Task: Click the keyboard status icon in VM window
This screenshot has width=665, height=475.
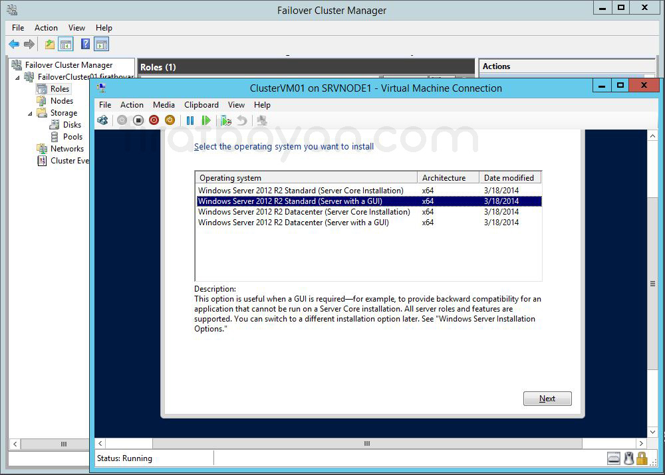Action: tap(614, 458)
